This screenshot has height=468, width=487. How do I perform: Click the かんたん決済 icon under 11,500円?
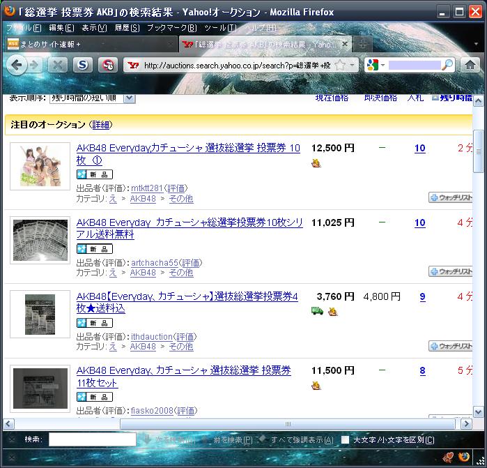pos(316,386)
